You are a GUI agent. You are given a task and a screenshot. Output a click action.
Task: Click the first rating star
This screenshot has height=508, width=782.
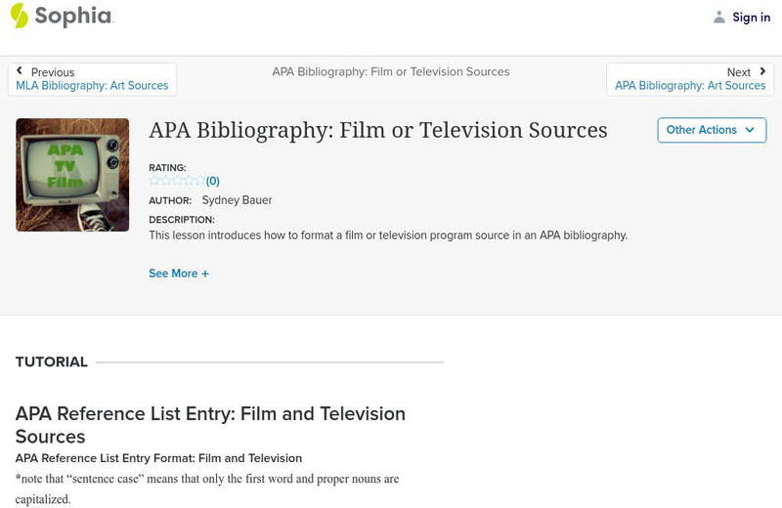pyautogui.click(x=153, y=181)
